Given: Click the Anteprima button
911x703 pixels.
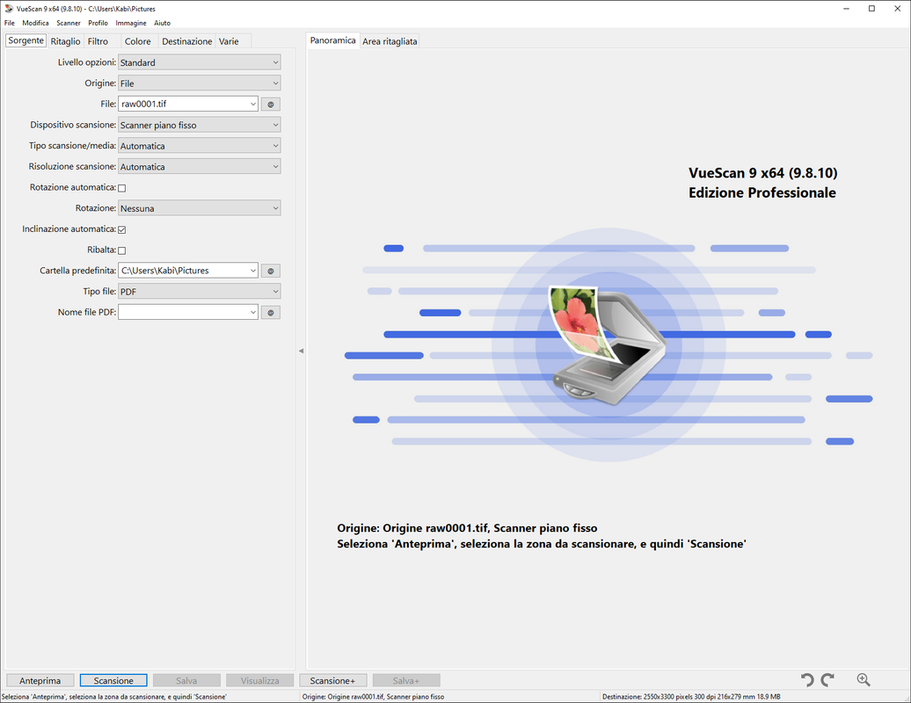Looking at the screenshot, I should 40,680.
